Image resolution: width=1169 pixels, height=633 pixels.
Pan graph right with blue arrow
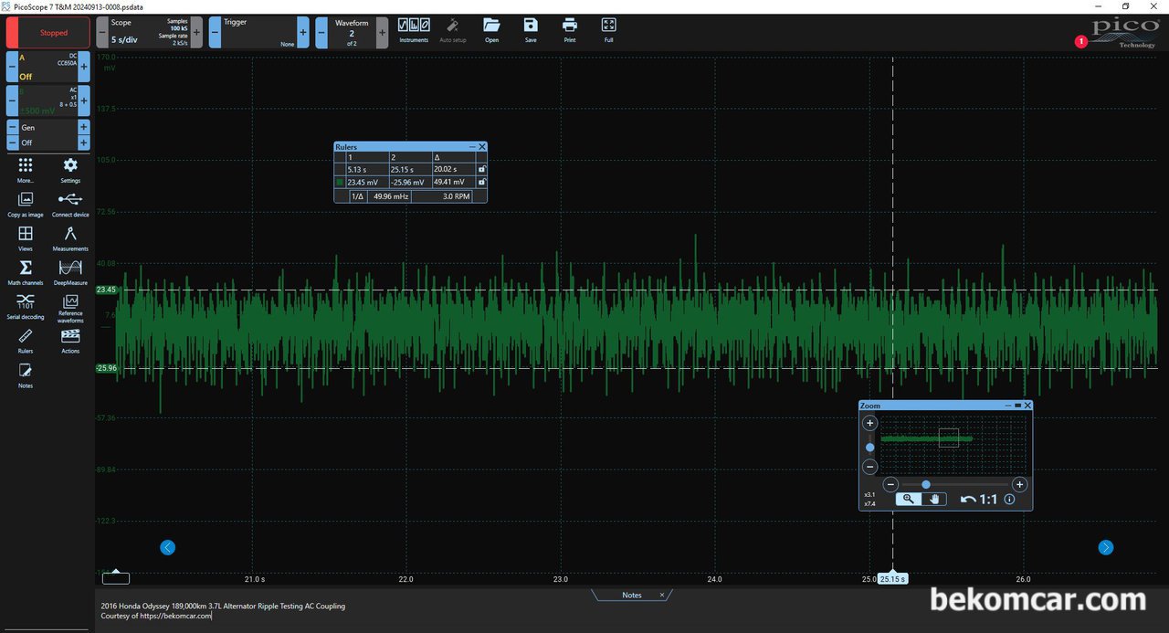1106,547
